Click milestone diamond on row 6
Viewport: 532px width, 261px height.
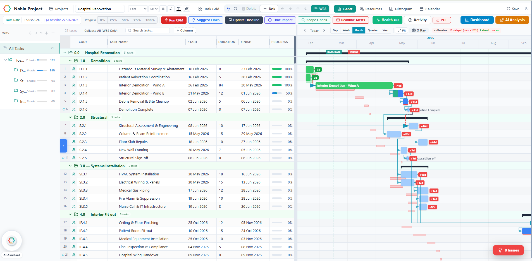(64, 109)
